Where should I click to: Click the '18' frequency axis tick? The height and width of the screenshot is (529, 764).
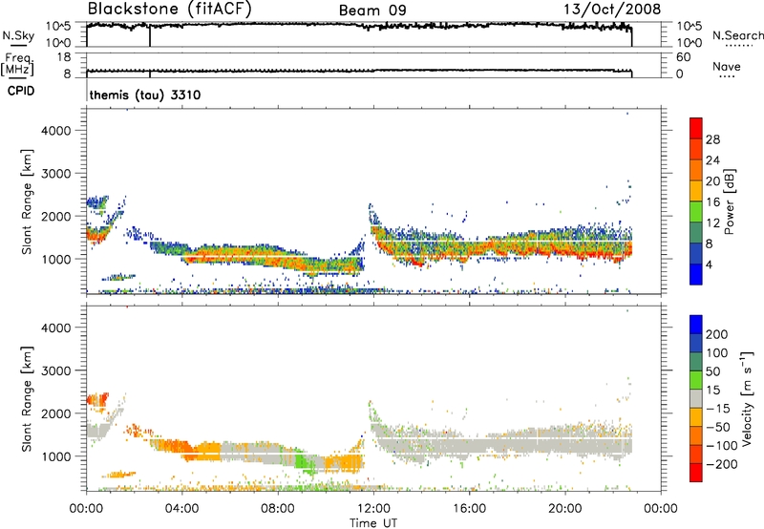pos(64,57)
